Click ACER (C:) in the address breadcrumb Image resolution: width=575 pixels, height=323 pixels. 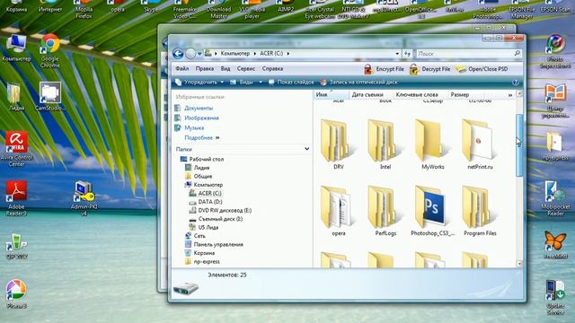tap(271, 54)
